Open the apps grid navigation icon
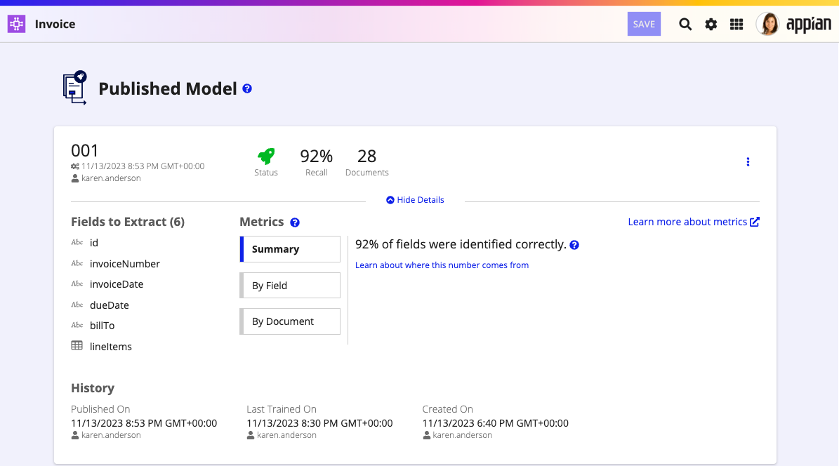Viewport: 839px width, 466px height. coord(736,24)
